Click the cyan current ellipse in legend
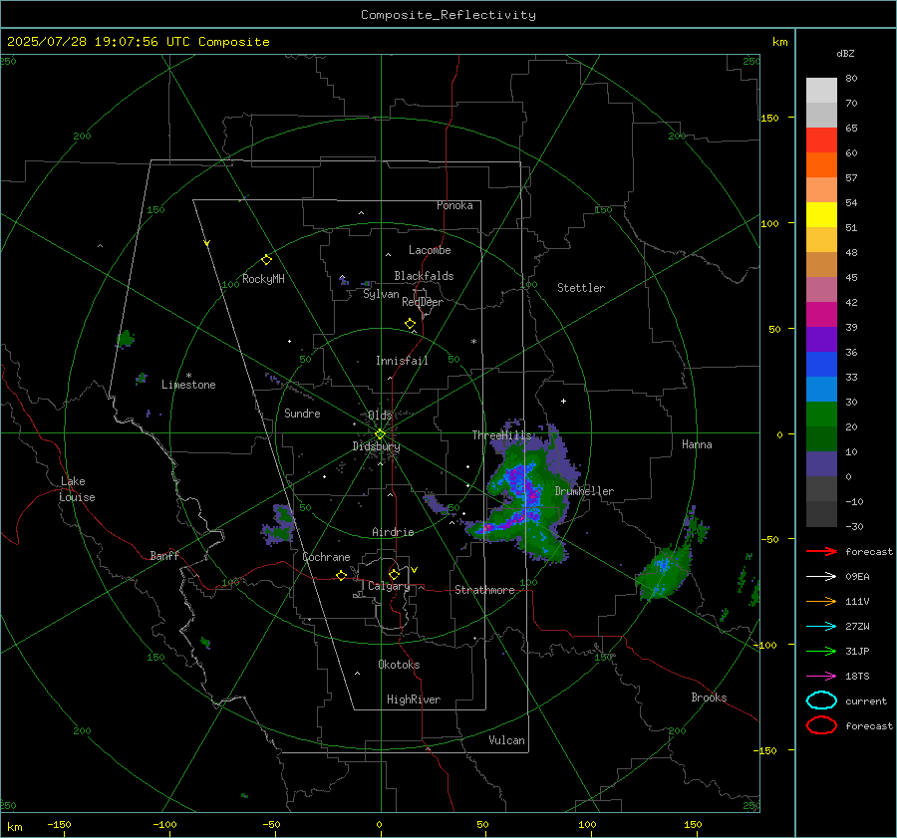This screenshot has height=838, width=897. coord(821,700)
